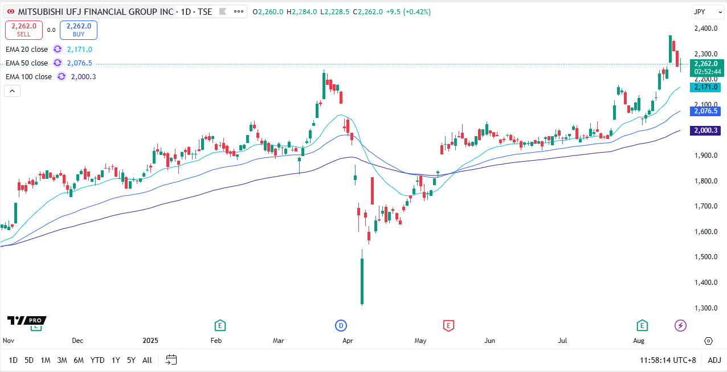727x372 pixels.
Task: Click the Jun label on time axis
Action: coord(489,341)
